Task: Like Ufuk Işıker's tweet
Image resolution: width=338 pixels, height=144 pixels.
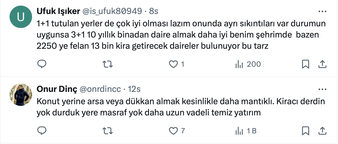Action: tap(173, 64)
